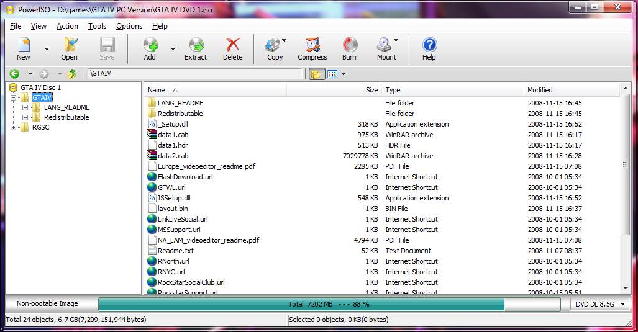Click the Up one level folder icon
This screenshot has width=638, height=332.
click(x=72, y=74)
